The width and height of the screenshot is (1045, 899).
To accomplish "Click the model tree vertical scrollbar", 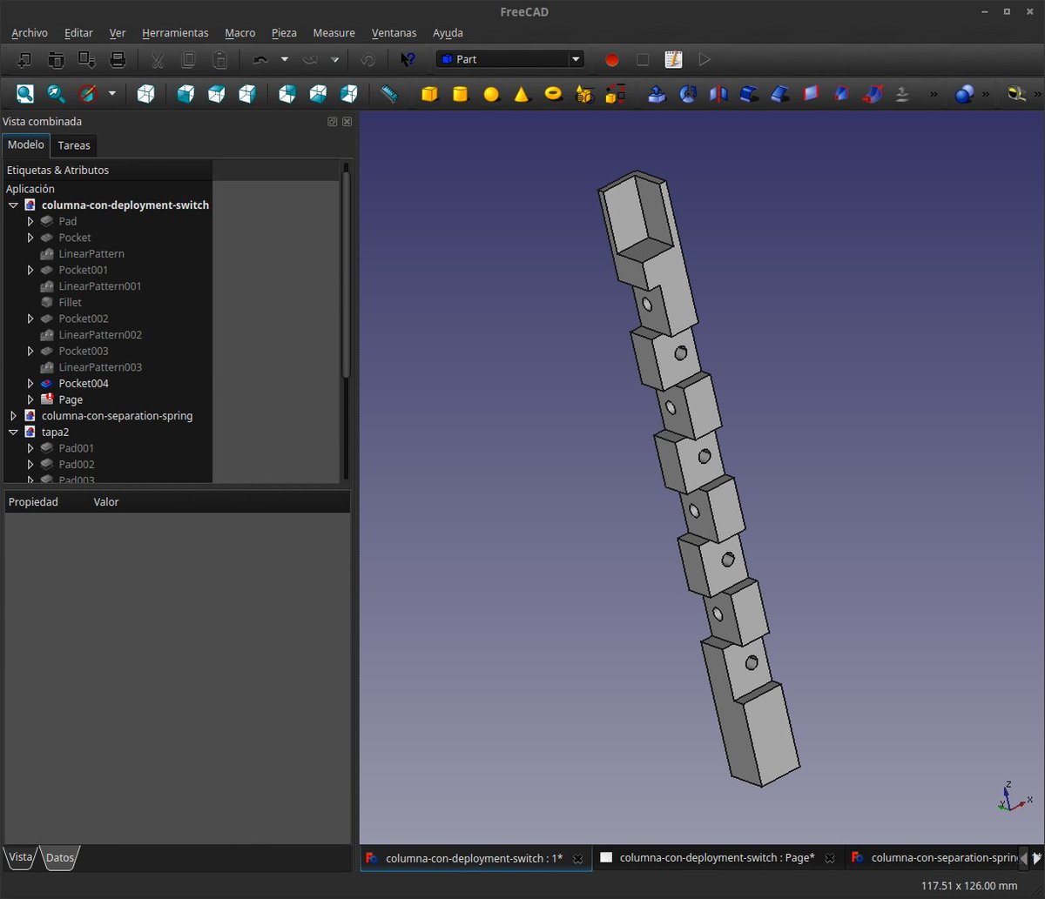I will pos(346,275).
